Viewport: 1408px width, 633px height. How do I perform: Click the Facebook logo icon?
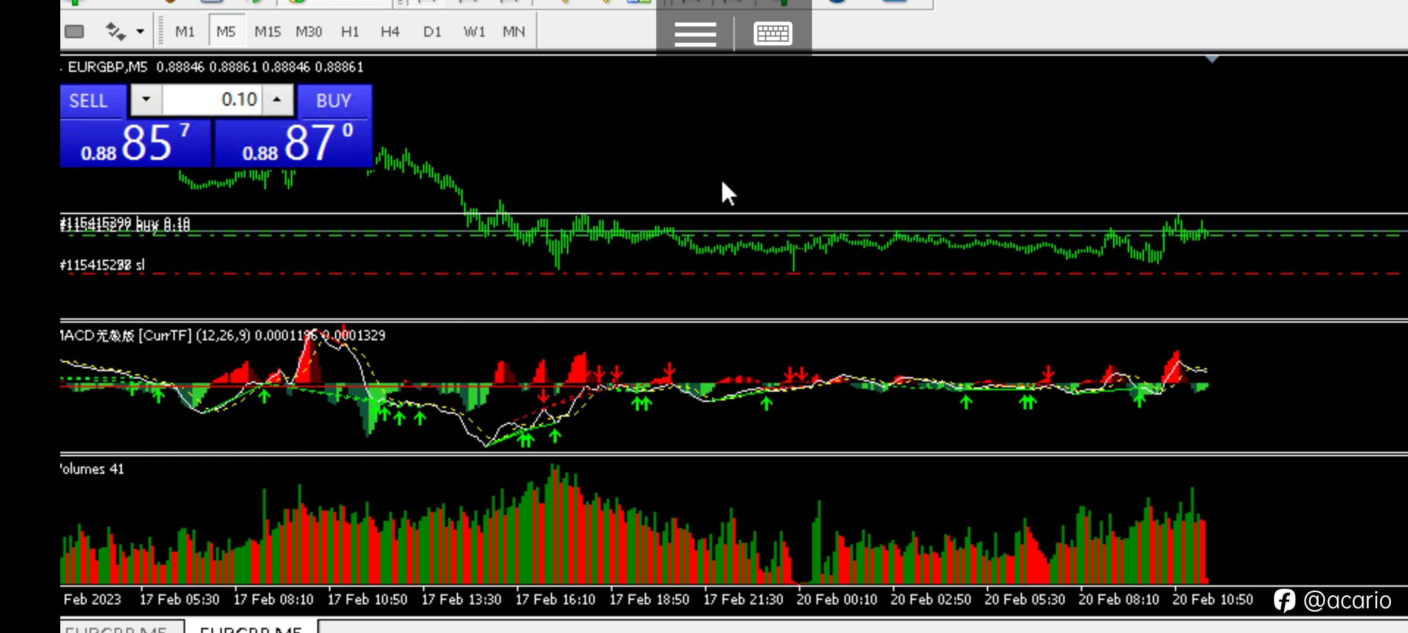coord(1284,600)
